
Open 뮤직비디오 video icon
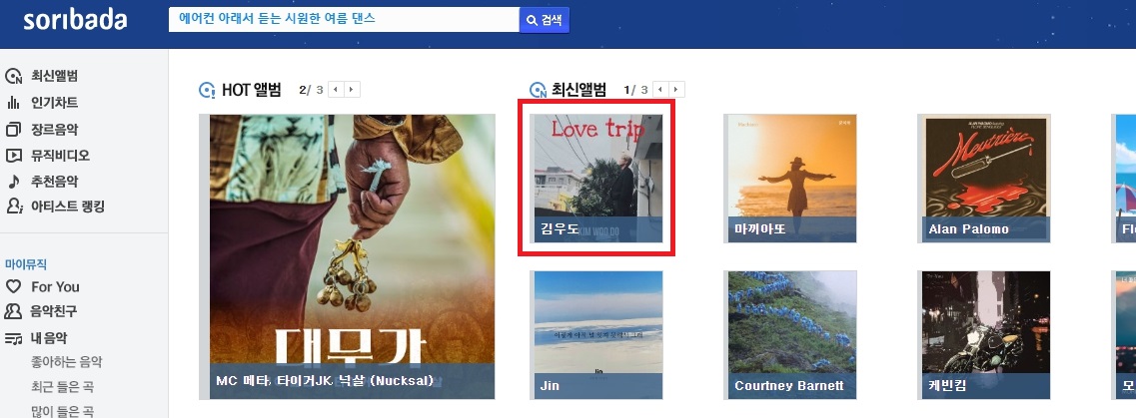point(14,156)
